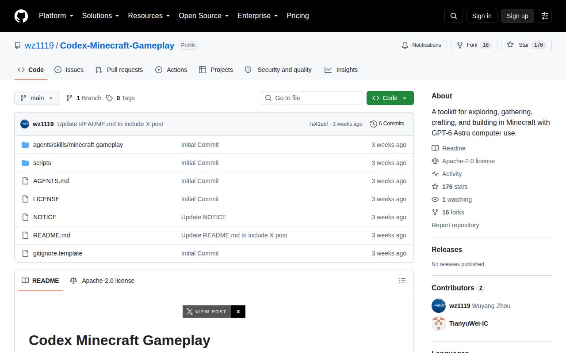
Task: Select the Code tab
Action: tap(31, 70)
